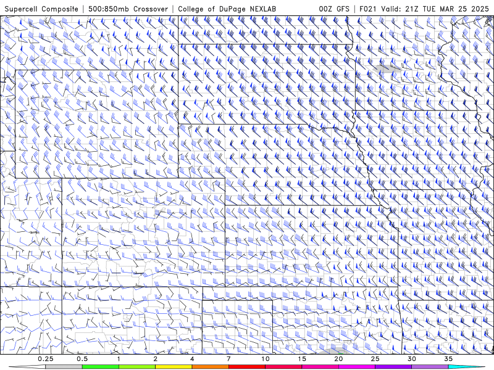Click the '20' legend value
The width and height of the screenshot is (494, 370).
point(338,359)
